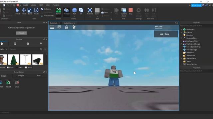Switch to the MODEL ribbon tab
Viewport: 213px width, 119px height.
tap(33, 5)
